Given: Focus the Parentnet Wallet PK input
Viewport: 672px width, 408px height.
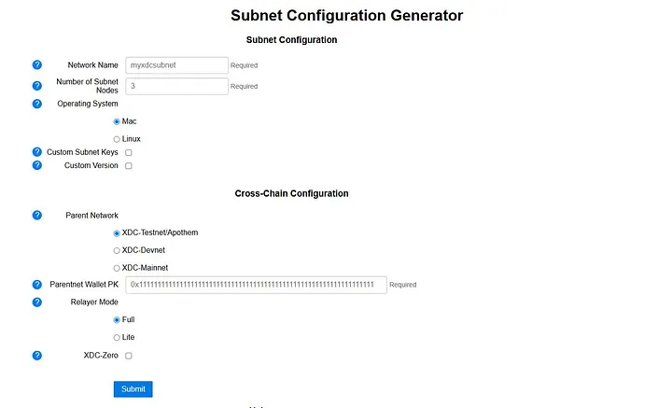Looking at the screenshot, I should click(256, 285).
